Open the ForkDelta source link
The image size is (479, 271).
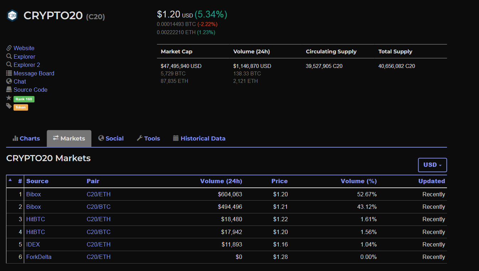pos(39,257)
